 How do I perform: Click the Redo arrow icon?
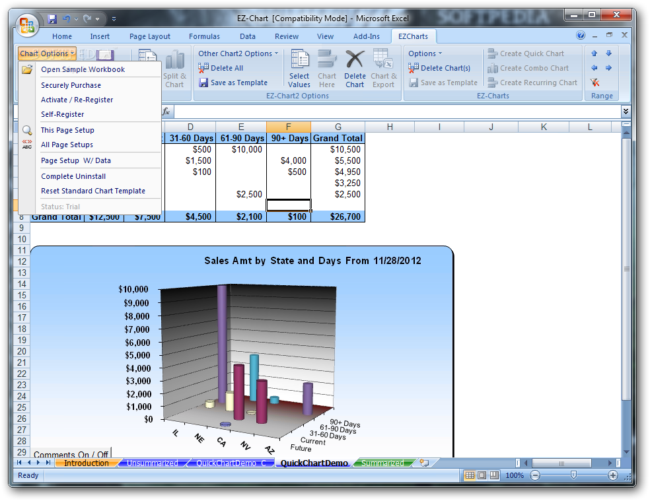[x=87, y=18]
